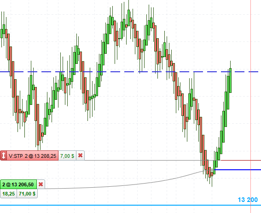Click the 13 200 price level label
This screenshot has width=261, height=213.
(248, 200)
